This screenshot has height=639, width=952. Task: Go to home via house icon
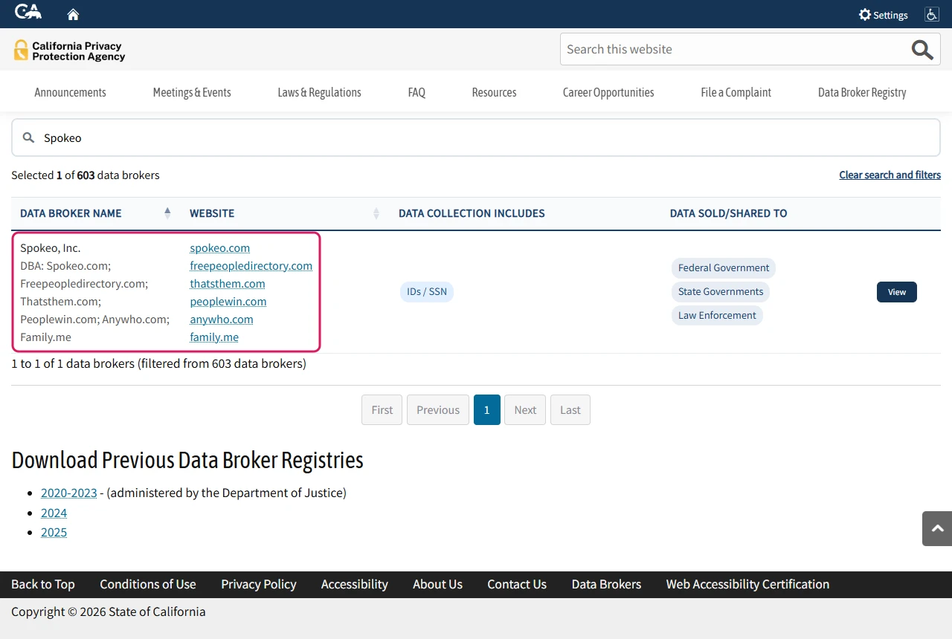click(x=73, y=14)
